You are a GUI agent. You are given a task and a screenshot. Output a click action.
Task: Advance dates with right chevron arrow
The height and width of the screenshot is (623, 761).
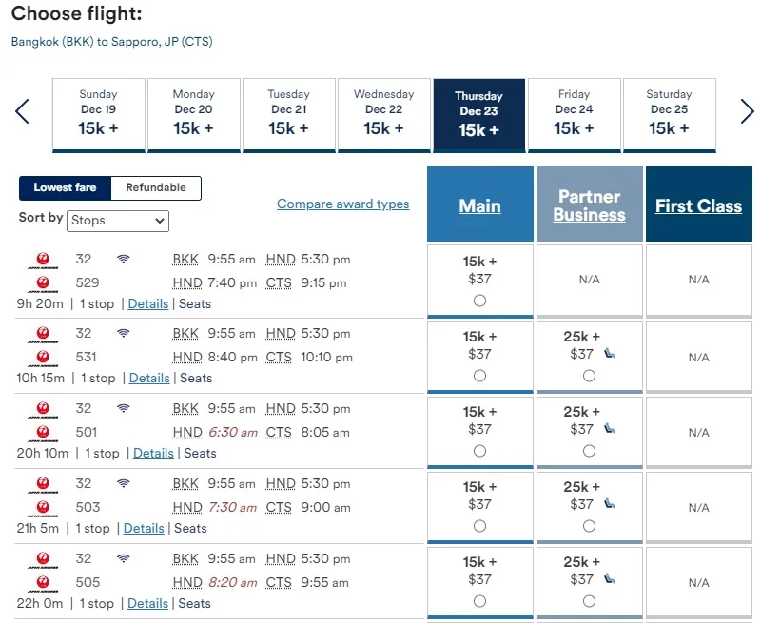(747, 111)
